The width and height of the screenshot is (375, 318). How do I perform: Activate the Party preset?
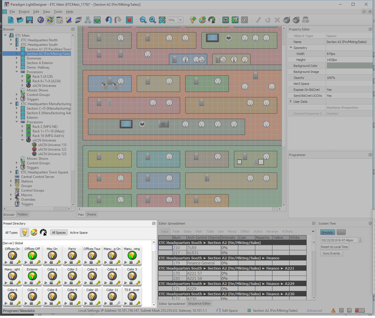click(72, 256)
